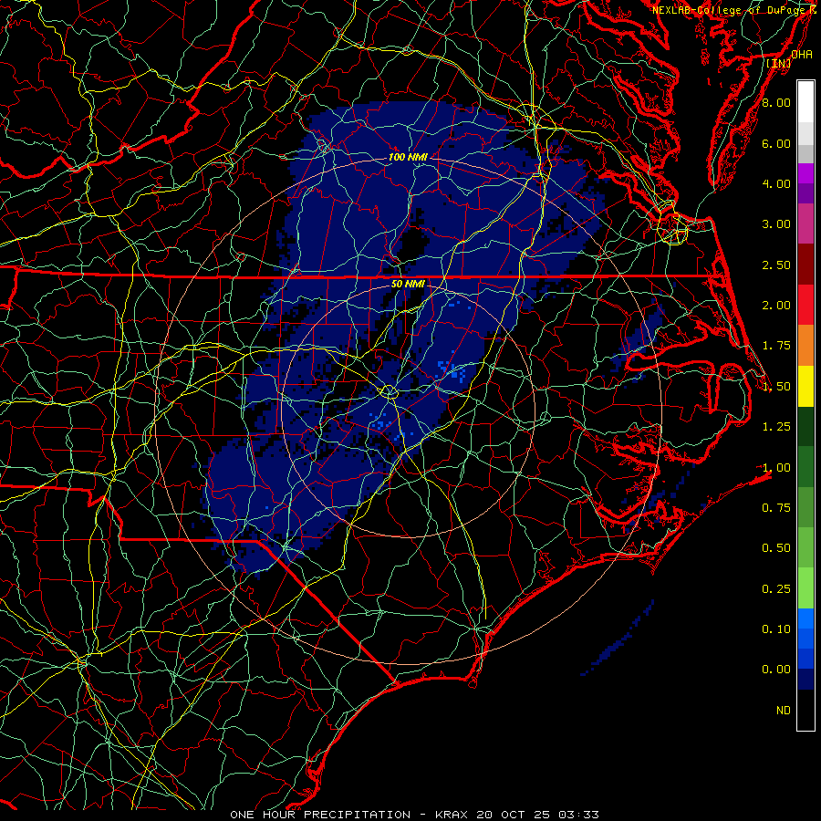
Task: Pick the orange swatch in the color scale
Action: pyautogui.click(x=805, y=345)
